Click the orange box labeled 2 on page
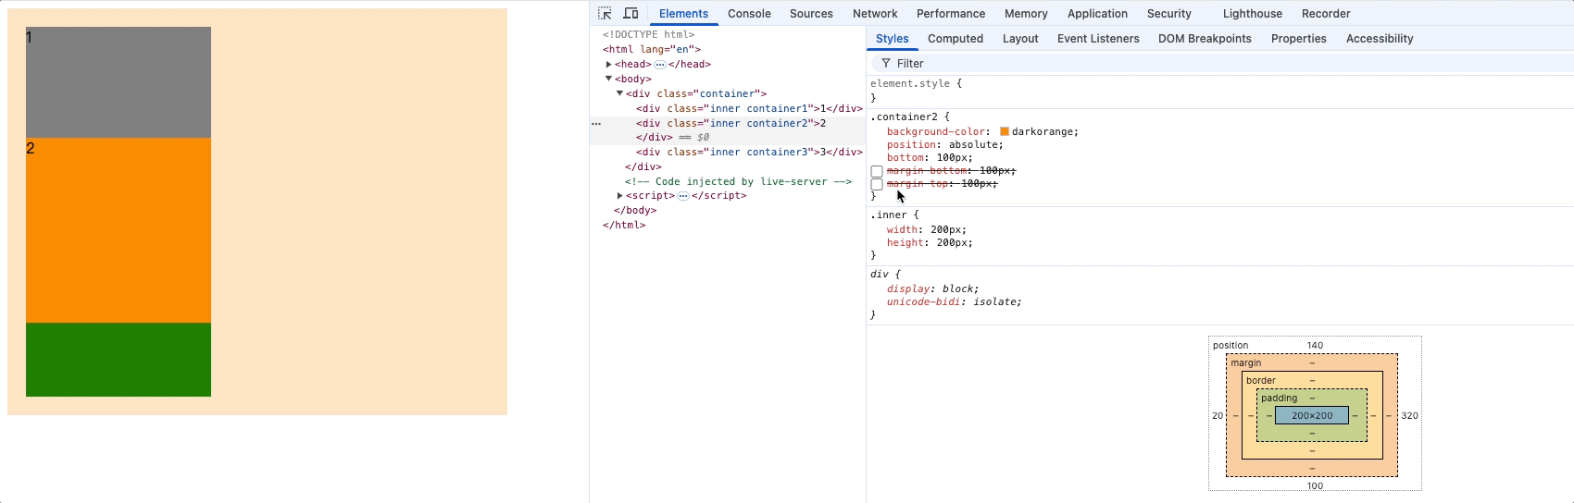This screenshot has width=1574, height=503. click(119, 230)
